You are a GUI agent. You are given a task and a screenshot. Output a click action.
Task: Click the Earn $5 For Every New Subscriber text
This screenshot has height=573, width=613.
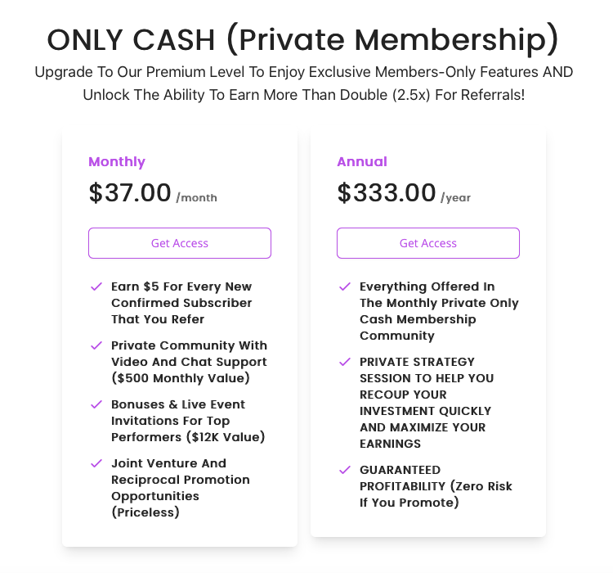[x=181, y=303]
